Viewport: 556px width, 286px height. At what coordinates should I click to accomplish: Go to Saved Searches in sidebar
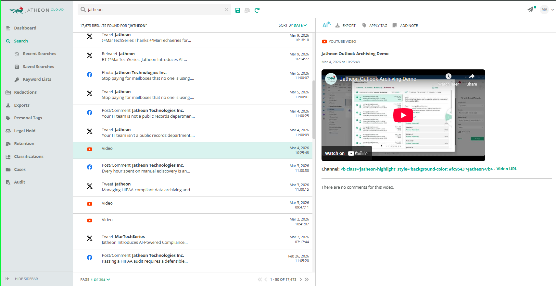point(38,66)
